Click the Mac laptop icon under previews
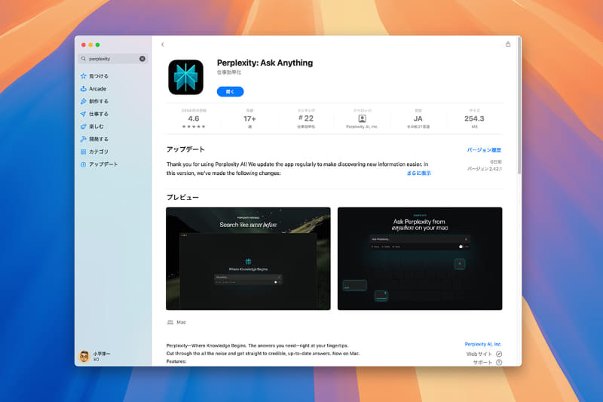Image resolution: width=603 pixels, height=402 pixels. [170, 322]
